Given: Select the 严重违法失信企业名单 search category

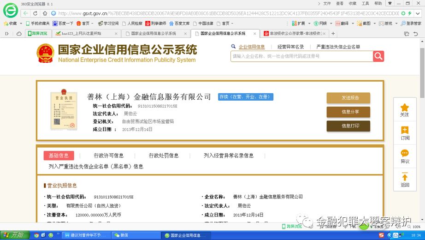Looking at the screenshot, I should (338, 47).
